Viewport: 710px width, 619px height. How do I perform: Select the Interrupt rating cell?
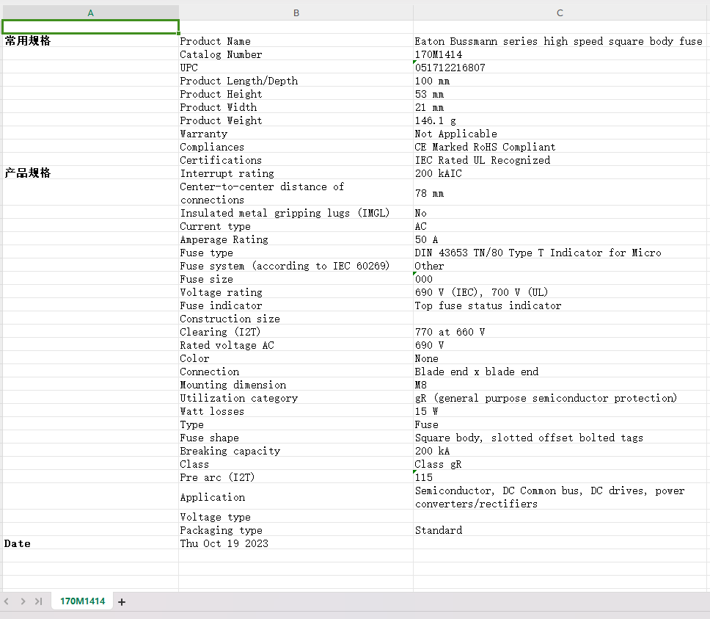coord(296,173)
